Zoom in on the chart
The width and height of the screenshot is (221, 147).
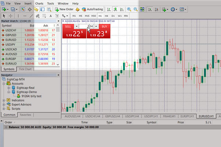point(129,9)
